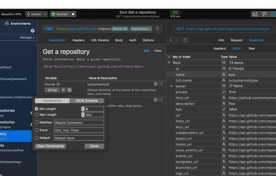Image resolution: width=276 pixels, height=176 pixels.
Task: Go back with the left arrow history button
Action: point(171,40)
